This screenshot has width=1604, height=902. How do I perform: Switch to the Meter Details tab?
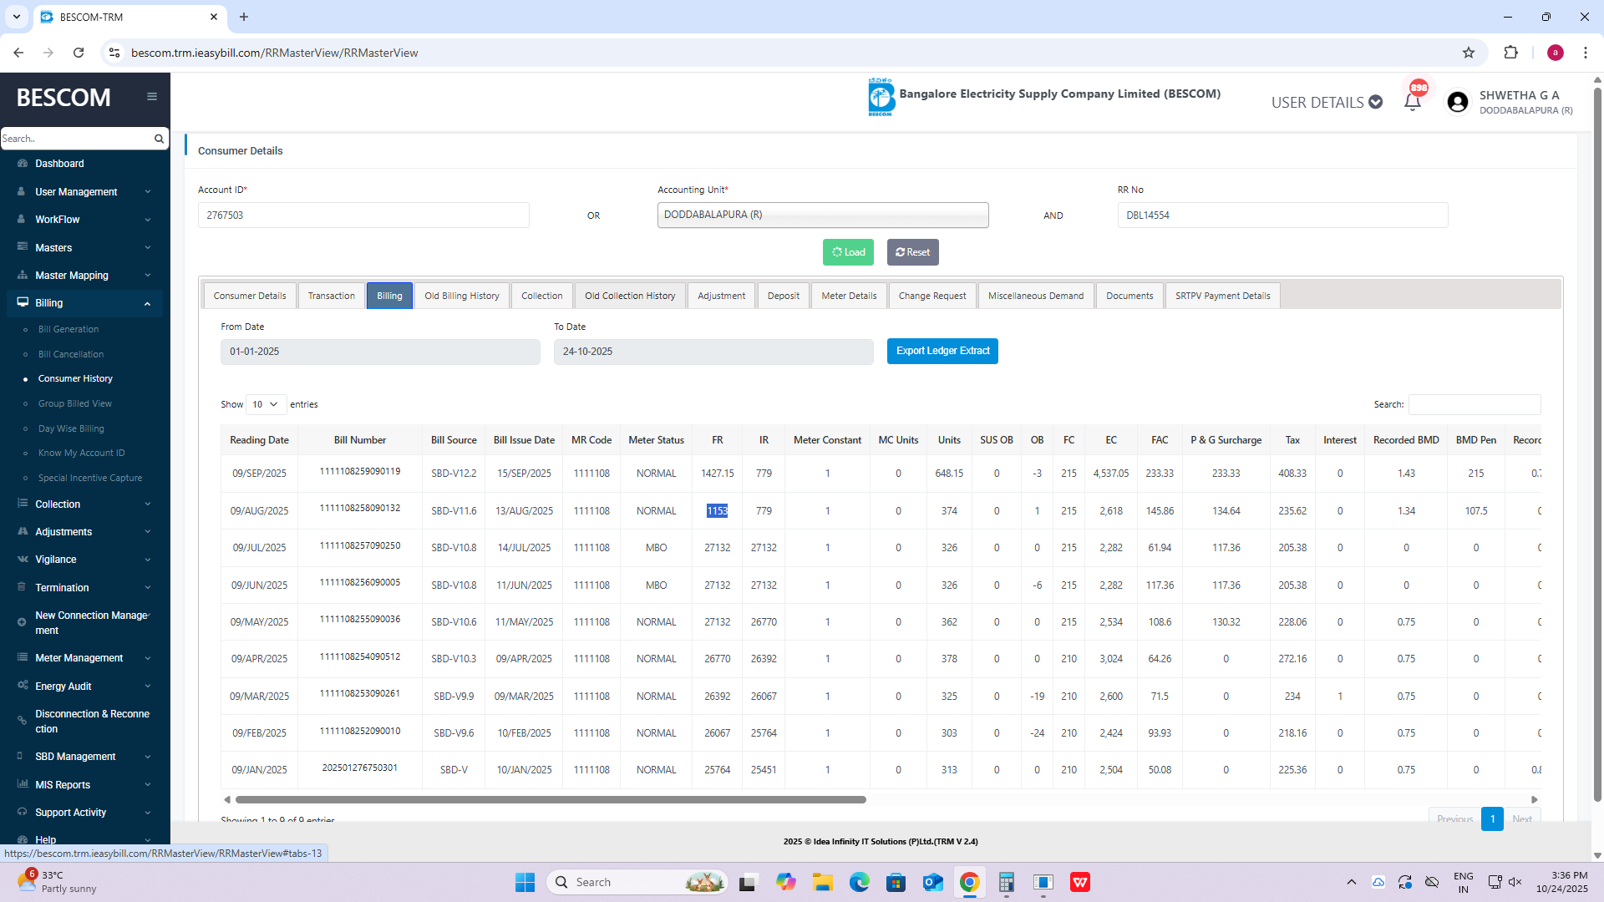[x=849, y=296]
